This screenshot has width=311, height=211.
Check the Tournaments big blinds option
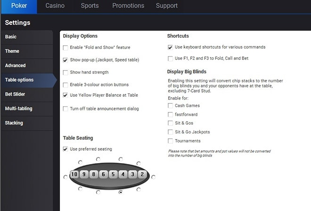coord(170,141)
